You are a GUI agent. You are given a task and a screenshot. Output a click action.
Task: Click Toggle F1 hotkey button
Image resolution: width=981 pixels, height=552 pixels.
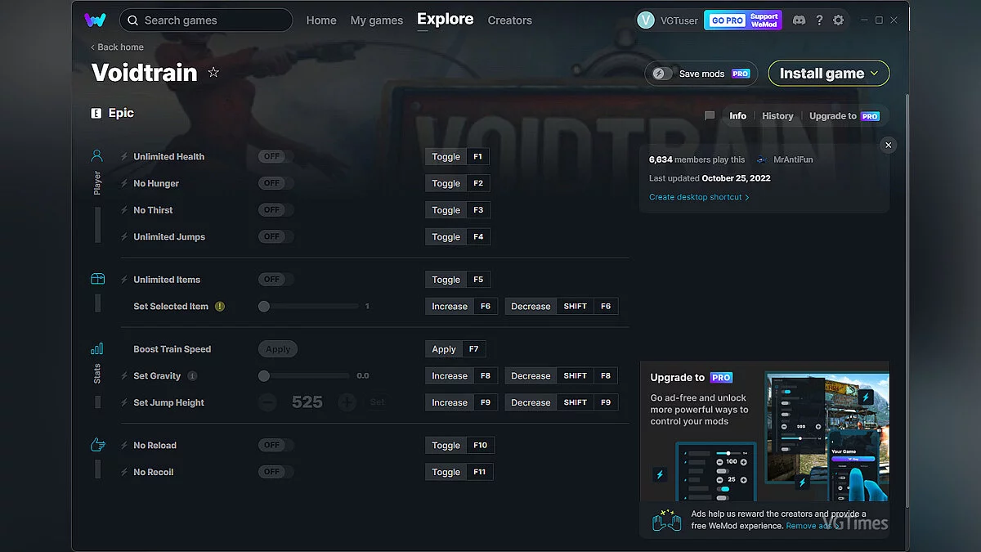tap(458, 157)
